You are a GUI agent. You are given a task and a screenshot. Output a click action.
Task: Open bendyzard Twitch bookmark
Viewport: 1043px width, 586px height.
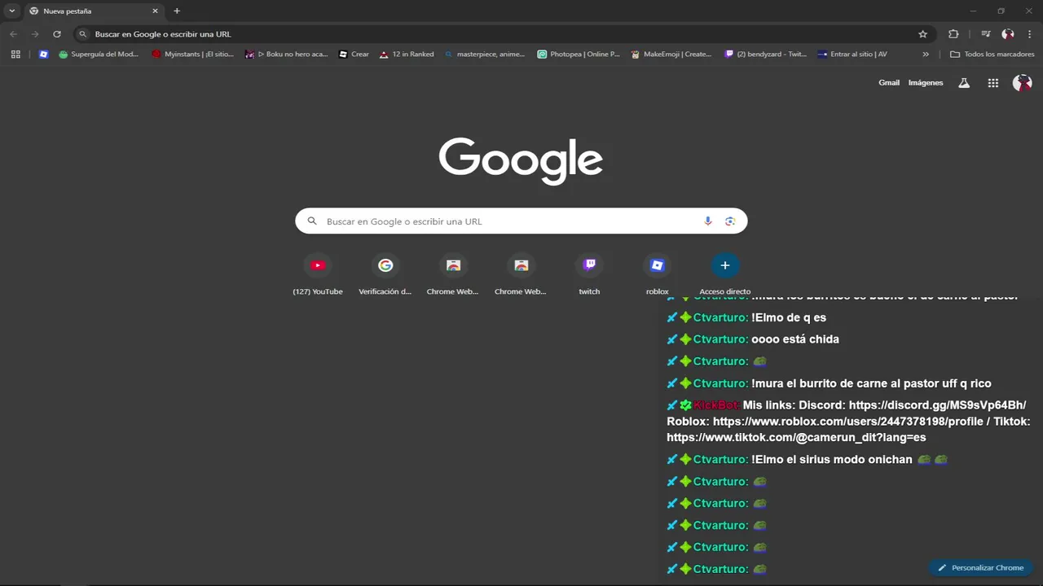pyautogui.click(x=765, y=55)
